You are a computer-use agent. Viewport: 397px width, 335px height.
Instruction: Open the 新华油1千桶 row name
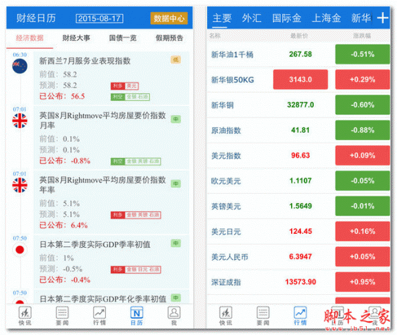pos(232,55)
